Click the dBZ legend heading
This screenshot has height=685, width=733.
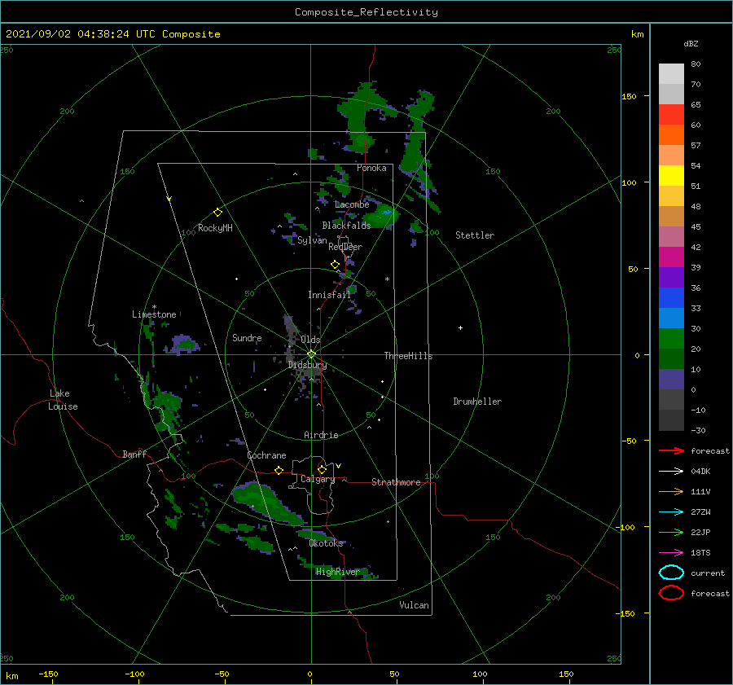point(691,43)
